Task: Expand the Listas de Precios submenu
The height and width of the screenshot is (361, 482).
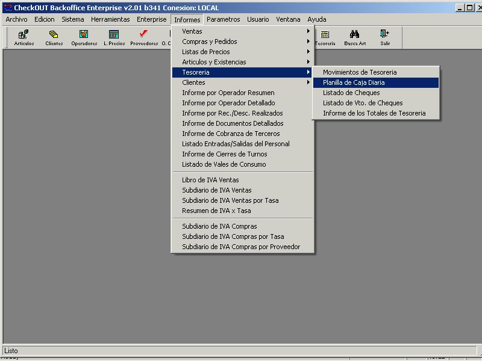Action: pos(243,52)
